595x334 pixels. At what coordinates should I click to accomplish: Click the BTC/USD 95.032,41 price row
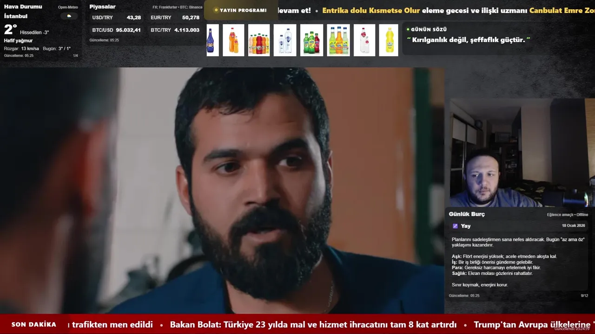pos(117,30)
